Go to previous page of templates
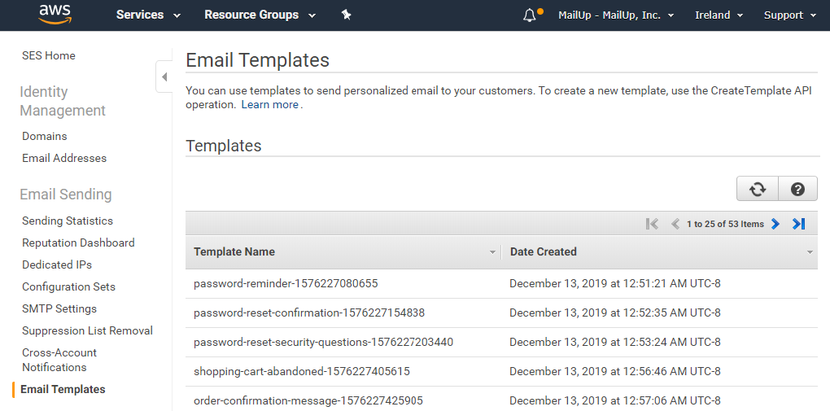830x411 pixels. [675, 224]
